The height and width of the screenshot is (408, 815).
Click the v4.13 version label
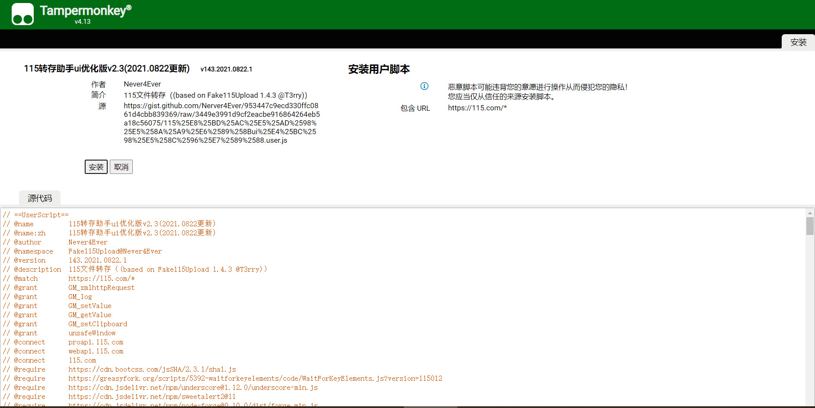(x=83, y=22)
